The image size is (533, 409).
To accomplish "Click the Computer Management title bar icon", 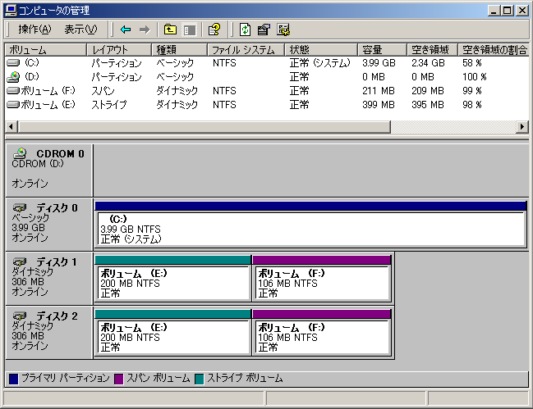I will click(11, 11).
